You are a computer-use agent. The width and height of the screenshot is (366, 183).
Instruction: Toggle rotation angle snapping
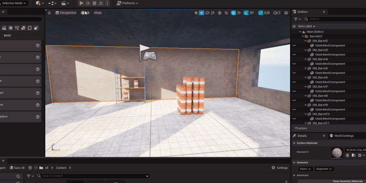pos(246,13)
